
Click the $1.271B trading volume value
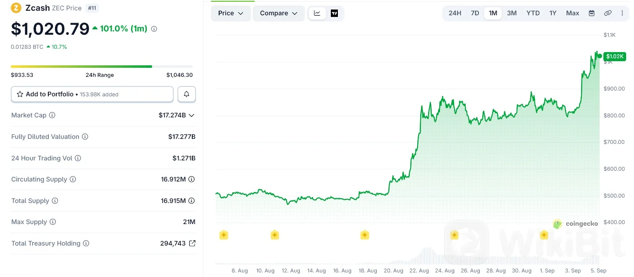tap(184, 158)
